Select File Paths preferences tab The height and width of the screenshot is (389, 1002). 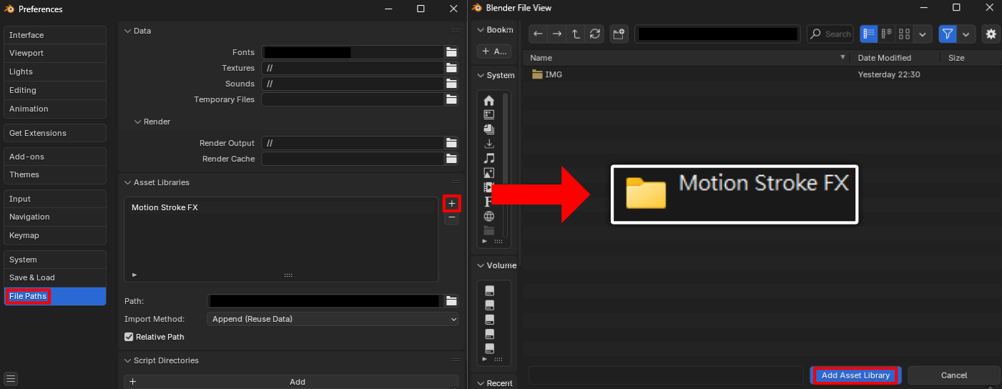(x=55, y=296)
